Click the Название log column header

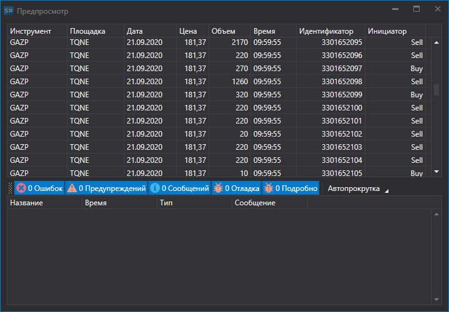pyautogui.click(x=44, y=203)
